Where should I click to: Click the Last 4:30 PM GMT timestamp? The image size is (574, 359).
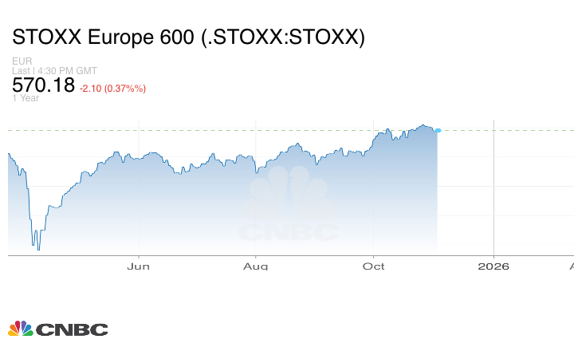pyautogui.click(x=55, y=70)
